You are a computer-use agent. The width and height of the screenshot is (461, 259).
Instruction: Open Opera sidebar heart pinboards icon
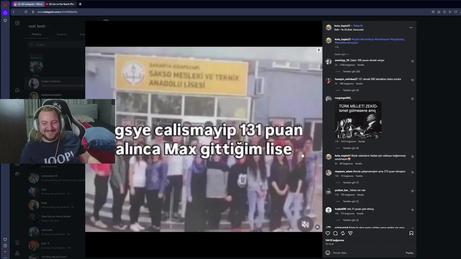(5, 240)
